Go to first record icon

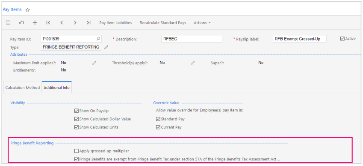coord(48,23)
